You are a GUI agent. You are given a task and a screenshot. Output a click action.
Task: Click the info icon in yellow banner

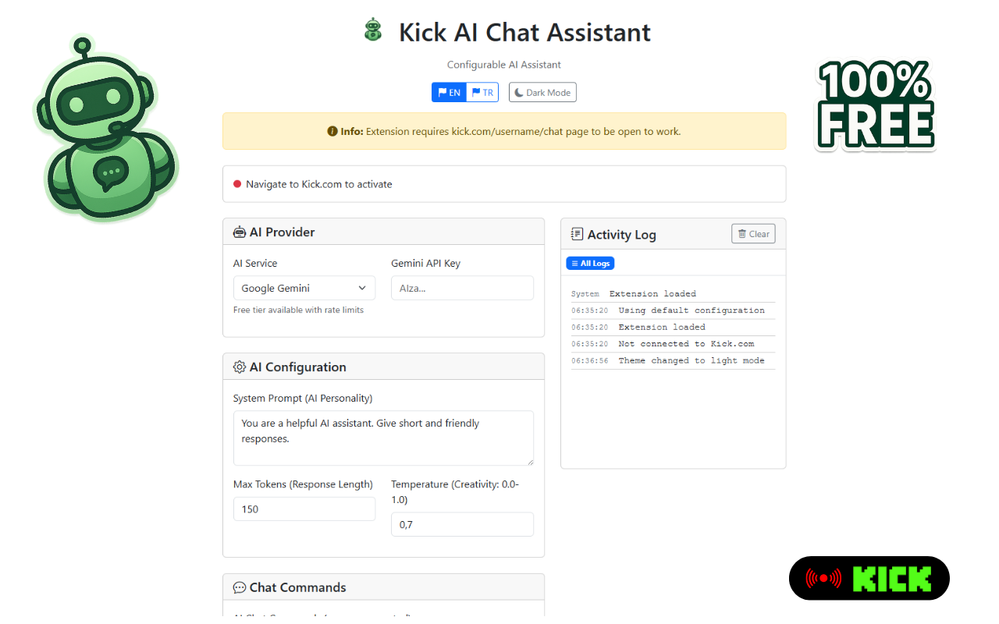[x=332, y=131]
